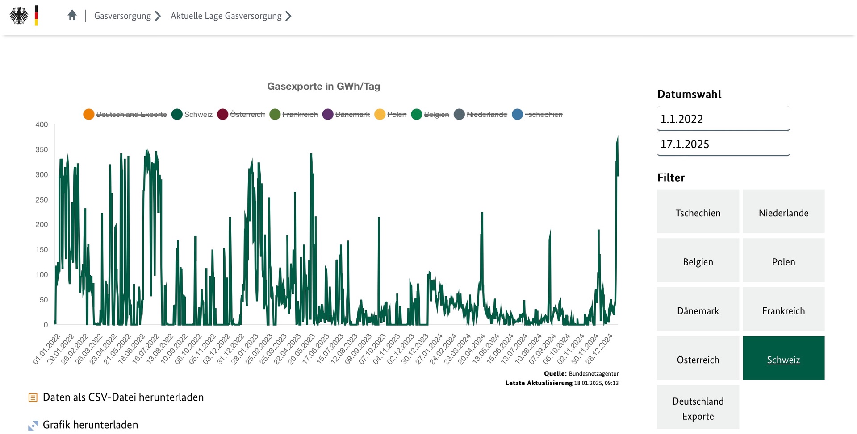Turn on the Niederlande filter

783,212
